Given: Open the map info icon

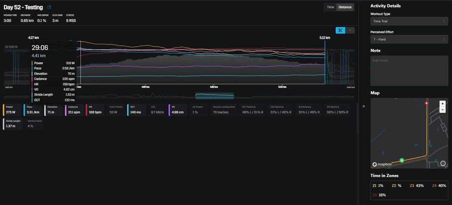Looking at the screenshot, I should point(443,164).
